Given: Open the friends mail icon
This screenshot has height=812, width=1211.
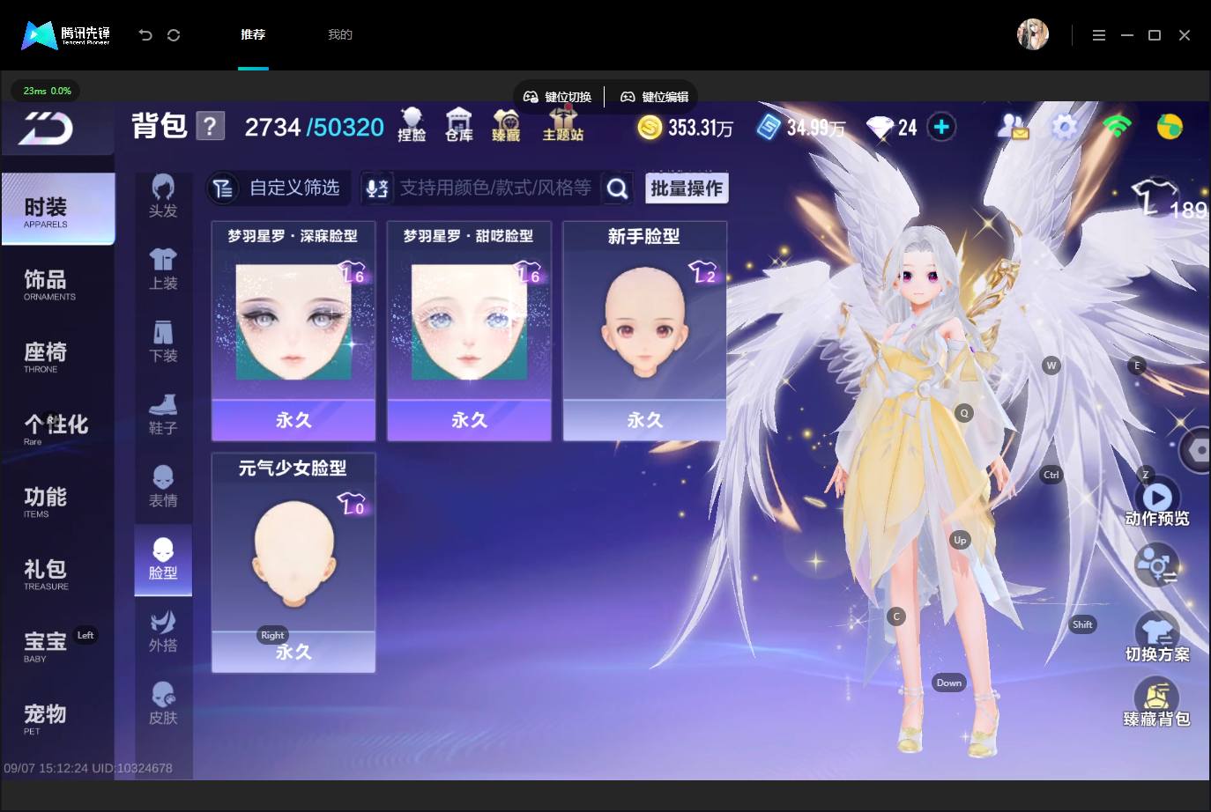Looking at the screenshot, I should click(1013, 128).
